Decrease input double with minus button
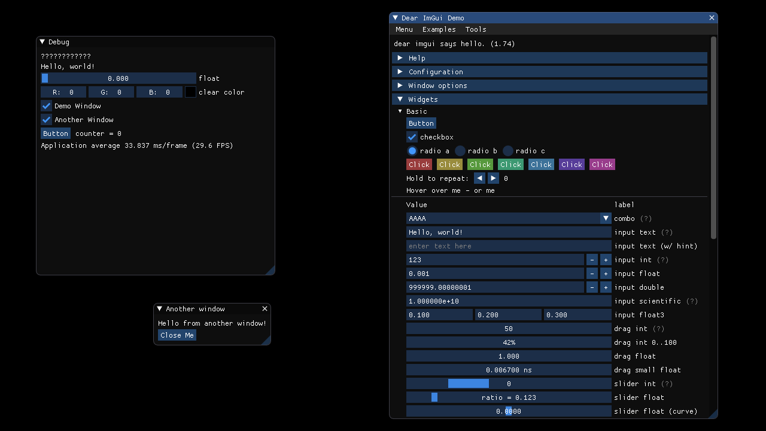This screenshot has width=766, height=431. [592, 287]
